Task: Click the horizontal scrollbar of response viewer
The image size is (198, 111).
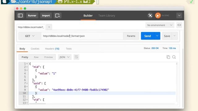Action: point(37,104)
